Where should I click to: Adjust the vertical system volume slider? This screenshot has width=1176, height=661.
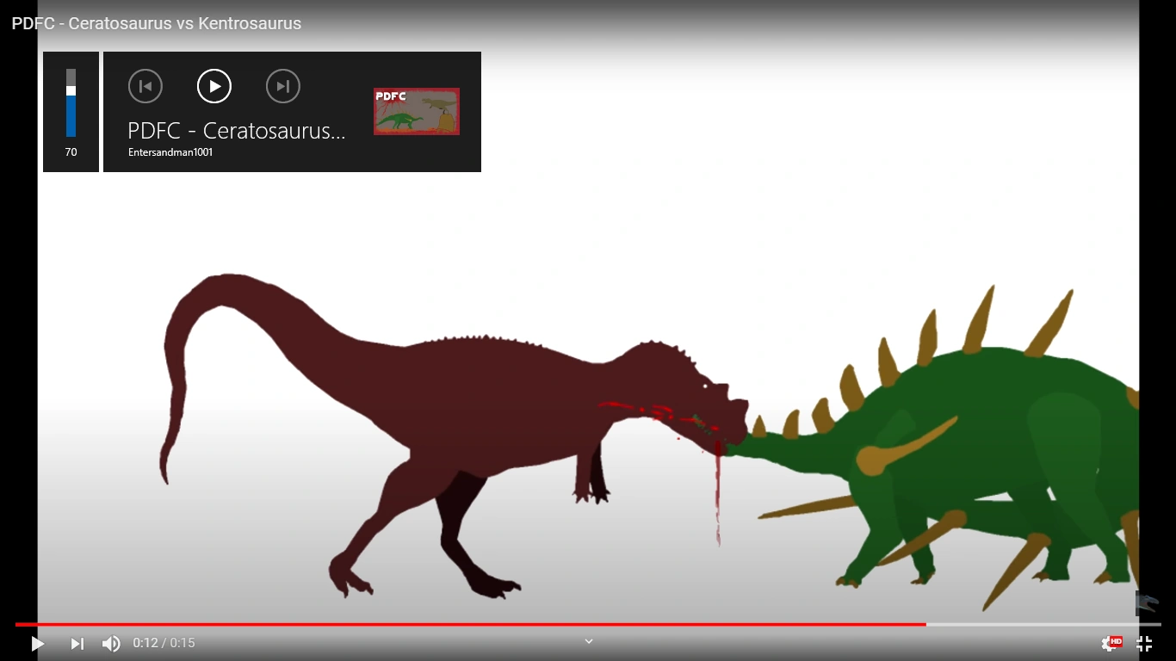71,103
